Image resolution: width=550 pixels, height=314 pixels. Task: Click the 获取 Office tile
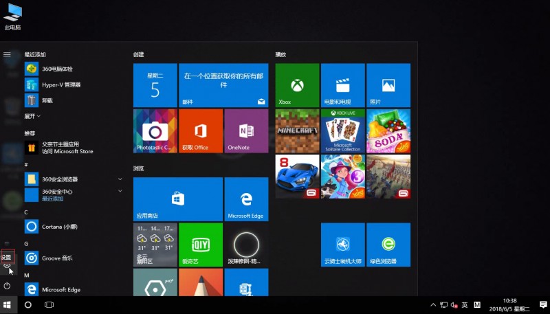coord(201,131)
